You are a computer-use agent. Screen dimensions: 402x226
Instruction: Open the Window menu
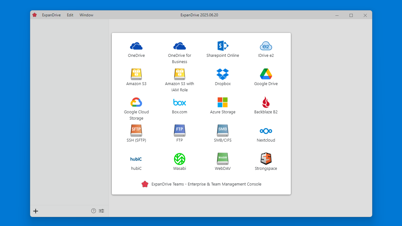coord(86,15)
